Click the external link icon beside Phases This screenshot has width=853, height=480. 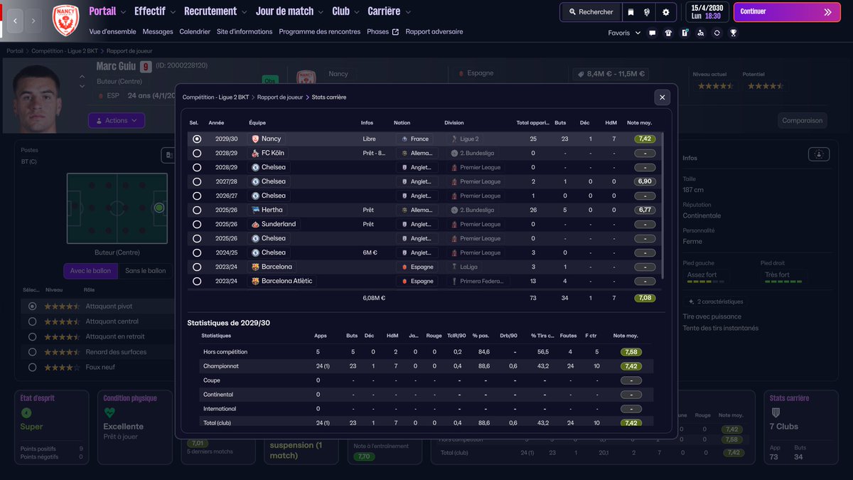[x=396, y=32]
